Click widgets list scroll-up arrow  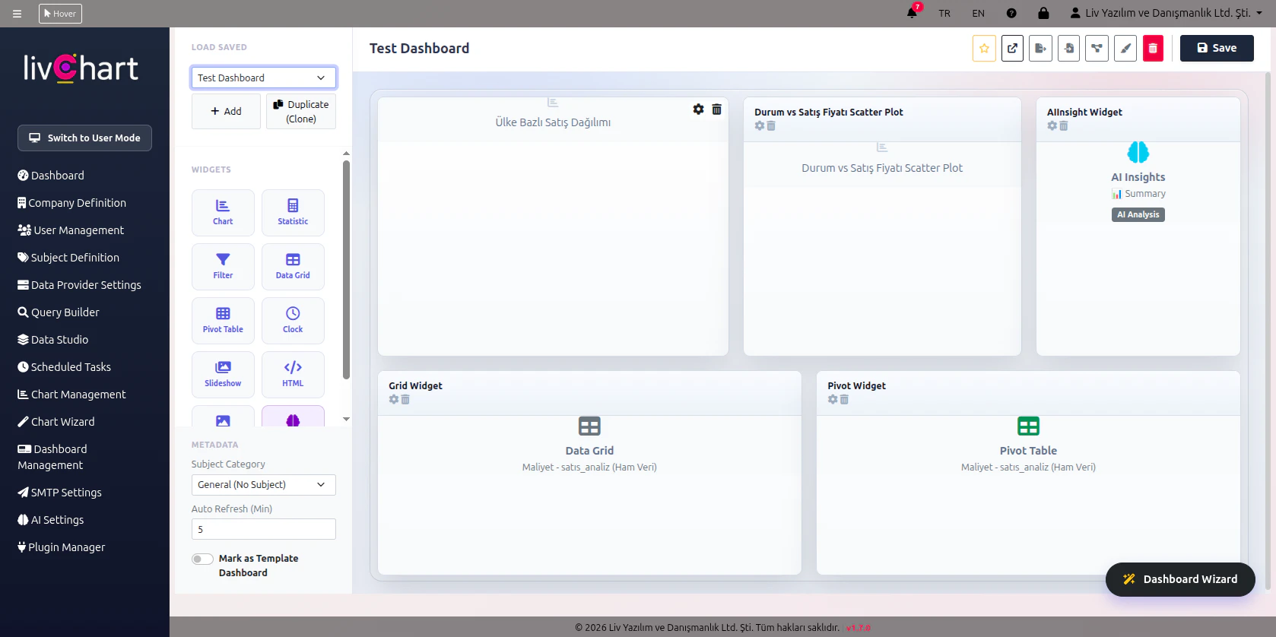coord(346,154)
